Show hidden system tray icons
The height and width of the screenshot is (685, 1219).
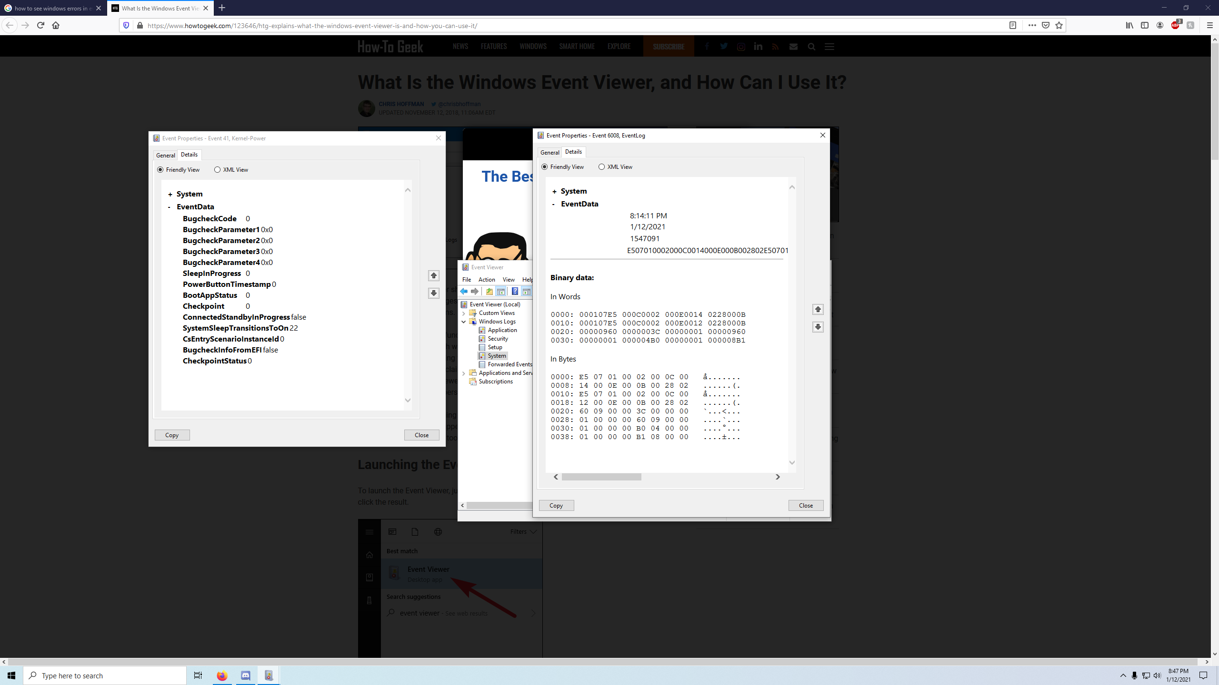coord(1123,675)
